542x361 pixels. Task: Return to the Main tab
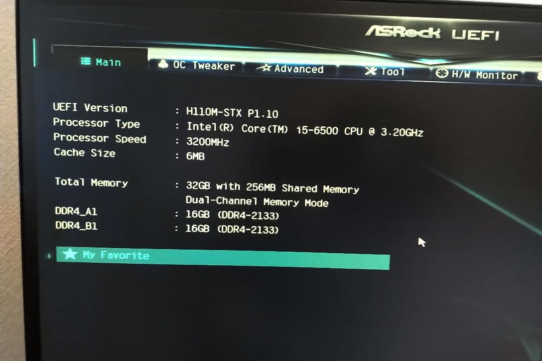[105, 62]
